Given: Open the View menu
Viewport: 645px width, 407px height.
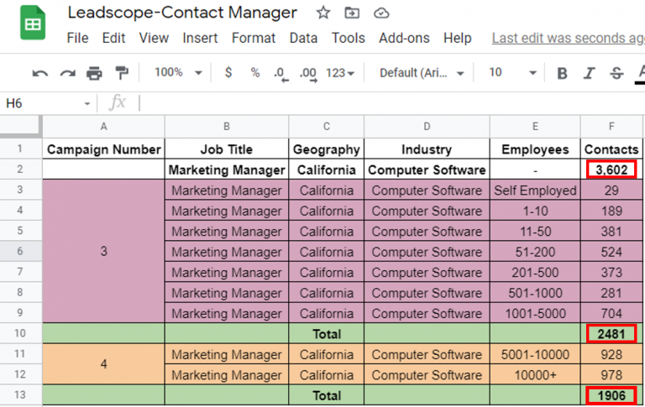Looking at the screenshot, I should (x=154, y=39).
